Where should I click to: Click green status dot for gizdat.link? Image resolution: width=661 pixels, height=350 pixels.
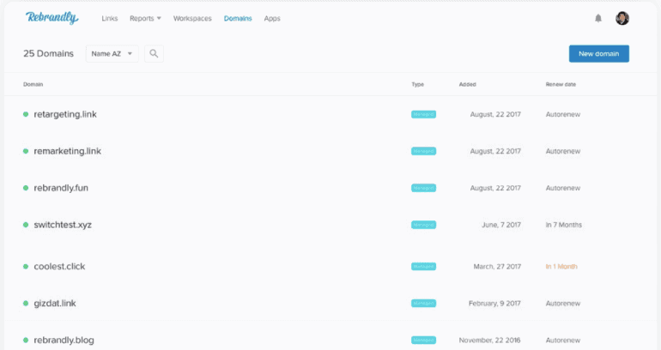click(x=26, y=304)
